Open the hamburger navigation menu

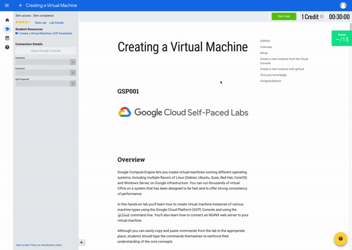pos(6,5)
